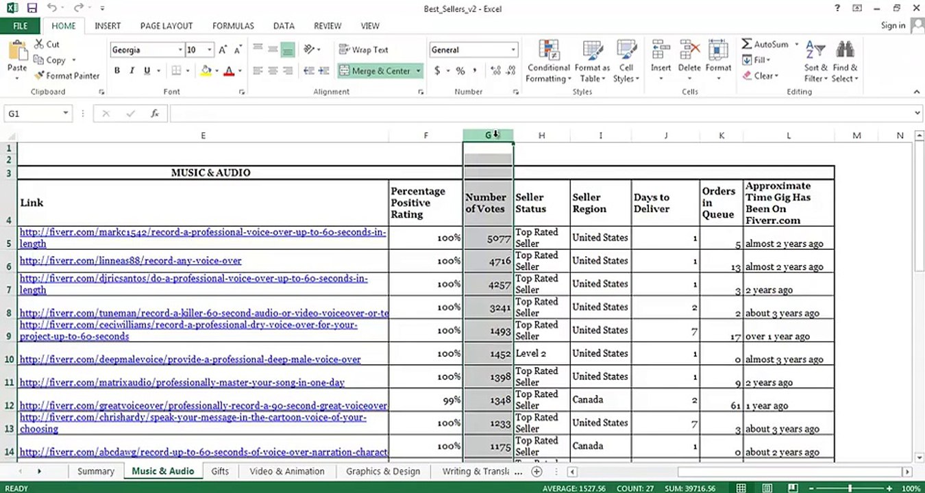Toggle Bold formatting
Image resolution: width=925 pixels, height=493 pixels.
116,71
